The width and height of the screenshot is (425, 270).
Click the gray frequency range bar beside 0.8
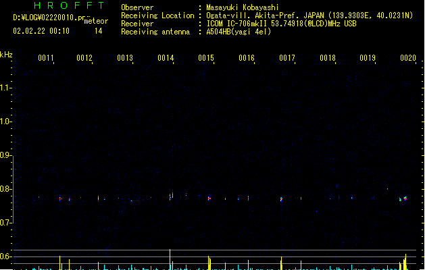pyautogui.click(x=13, y=190)
